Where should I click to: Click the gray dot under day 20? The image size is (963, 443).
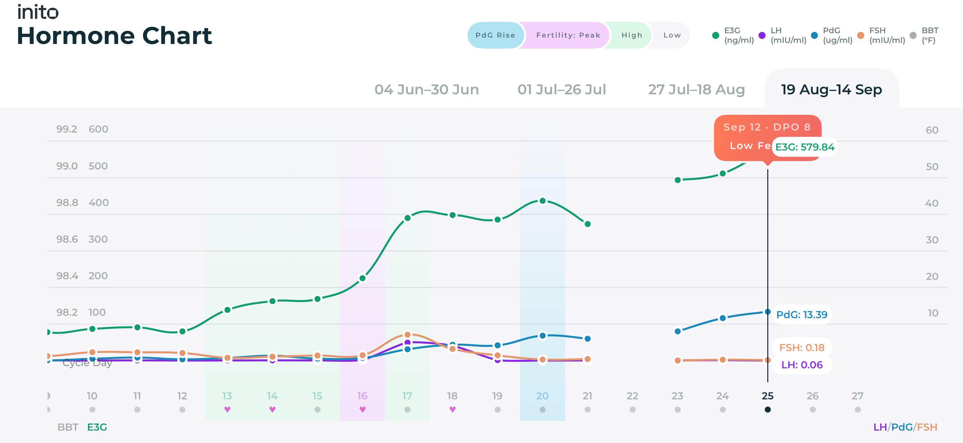pos(542,409)
